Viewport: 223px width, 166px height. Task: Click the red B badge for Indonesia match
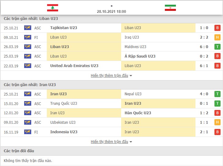click(217, 132)
